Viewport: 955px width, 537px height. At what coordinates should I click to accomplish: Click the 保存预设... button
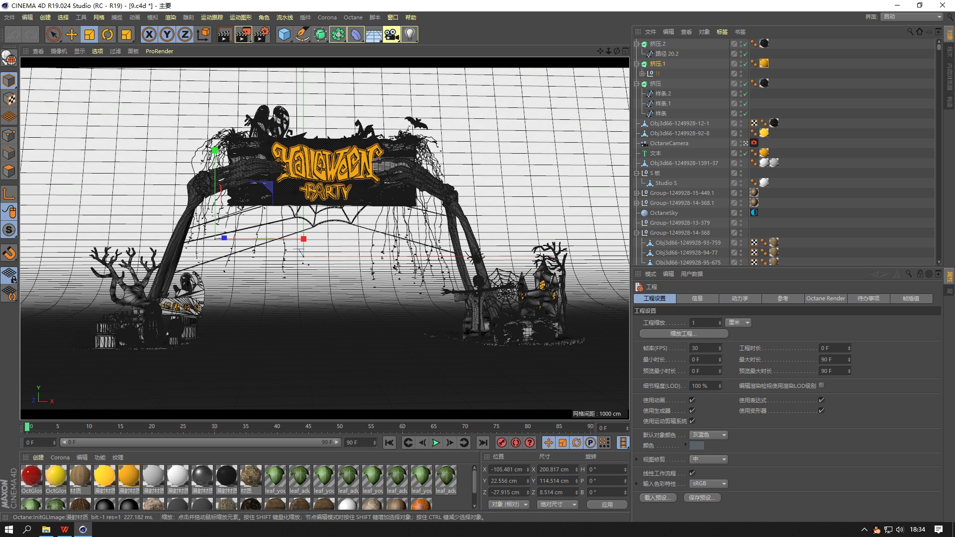[702, 498]
